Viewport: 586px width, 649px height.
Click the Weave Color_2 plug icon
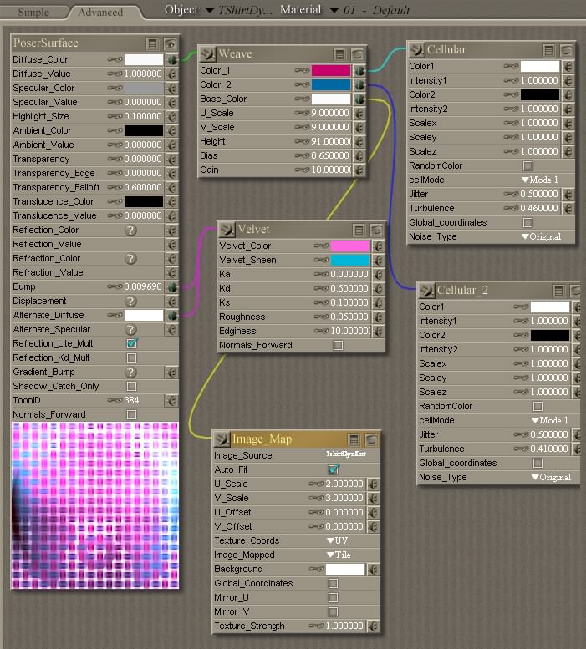click(359, 85)
